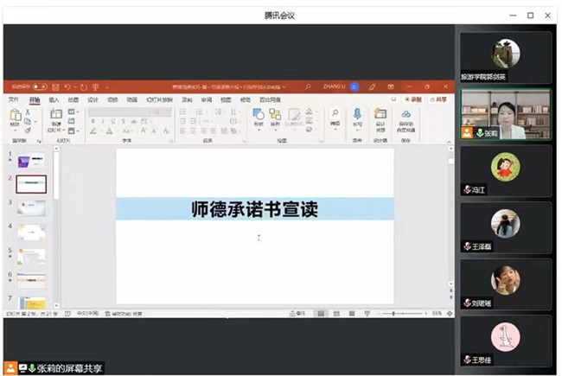Screen dimensions: 562x376
Task: Click the Dictate microphone icon
Action: click(357, 116)
